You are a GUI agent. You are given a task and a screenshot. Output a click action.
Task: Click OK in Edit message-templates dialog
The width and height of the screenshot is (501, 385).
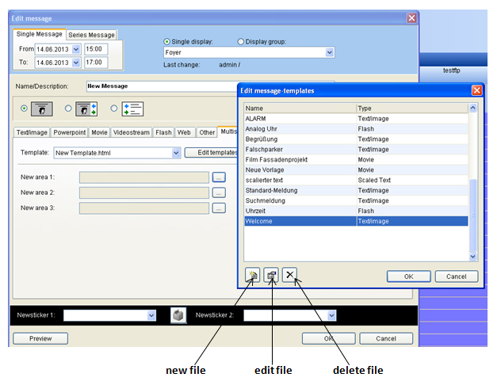point(408,276)
